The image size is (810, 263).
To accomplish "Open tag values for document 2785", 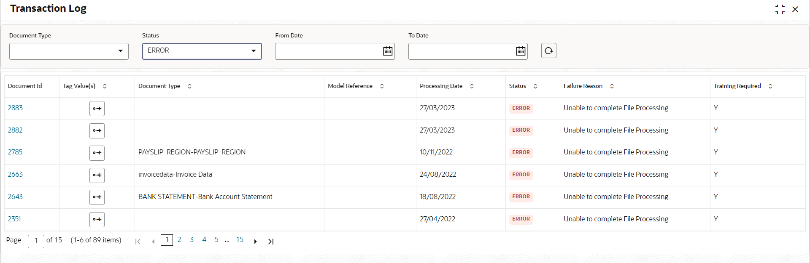I will pos(97,153).
